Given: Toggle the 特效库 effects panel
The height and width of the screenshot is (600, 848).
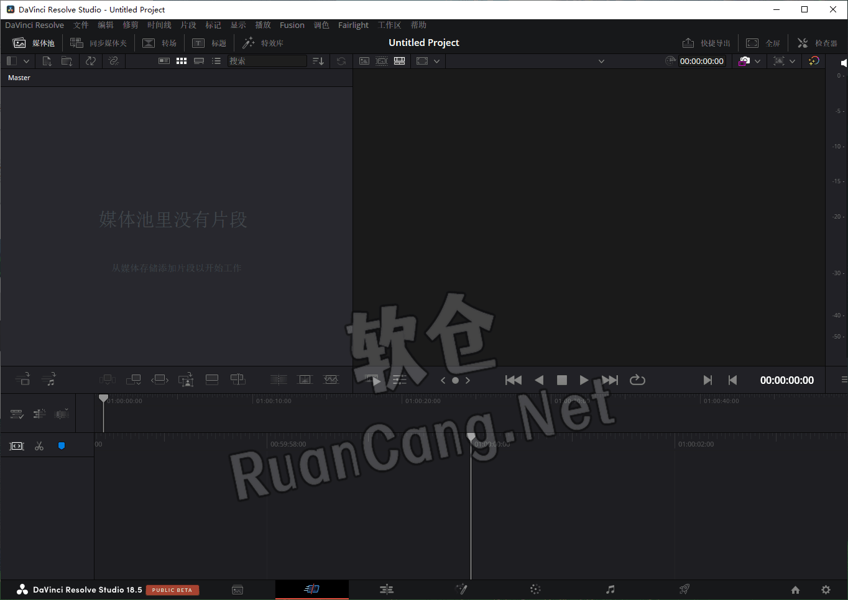Looking at the screenshot, I should point(263,43).
